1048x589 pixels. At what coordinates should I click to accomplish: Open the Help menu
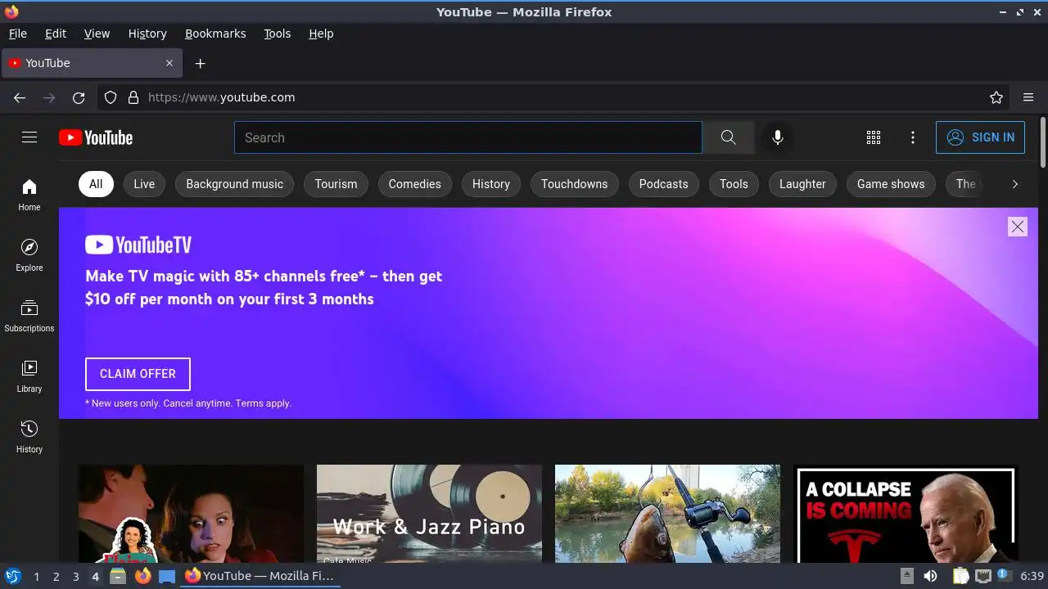321,34
